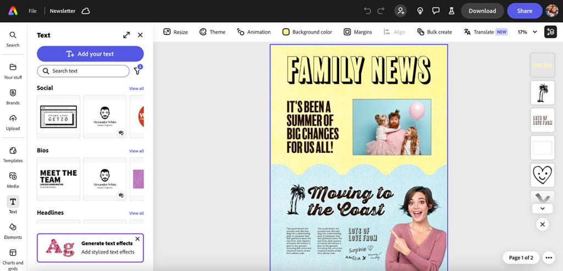Select the pointing woman image
Image resolution: width=563 pixels, height=271 pixels.
(x=416, y=229)
